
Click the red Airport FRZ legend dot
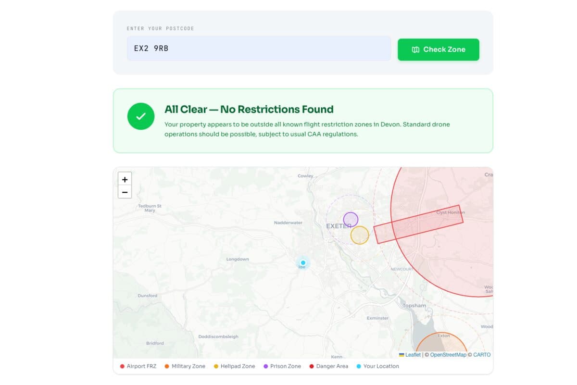123,366
